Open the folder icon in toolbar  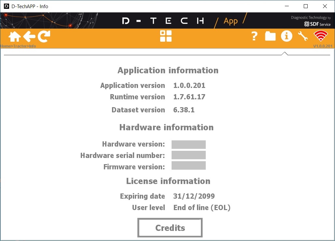[x=270, y=36]
